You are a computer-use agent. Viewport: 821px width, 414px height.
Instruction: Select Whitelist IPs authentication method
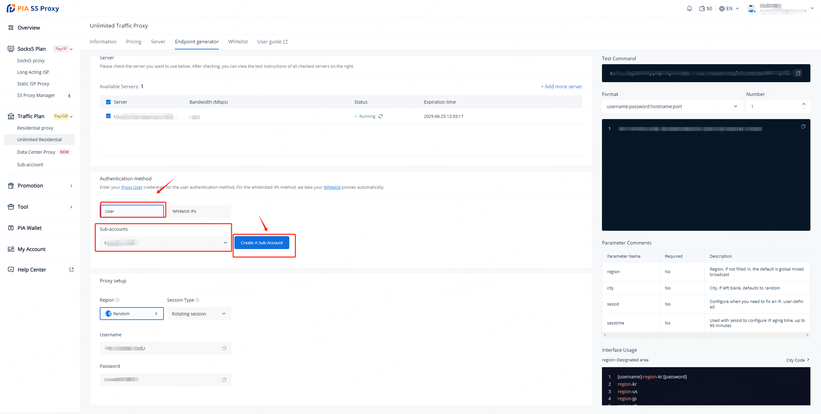(199, 211)
